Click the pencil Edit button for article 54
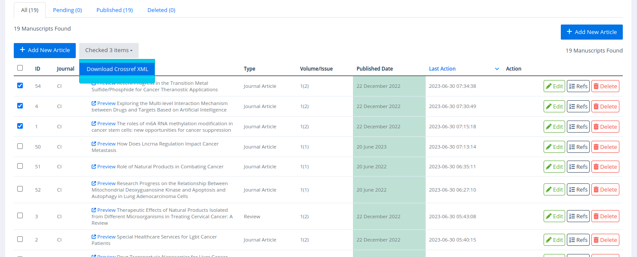Image resolution: width=637 pixels, height=257 pixels. point(554,86)
